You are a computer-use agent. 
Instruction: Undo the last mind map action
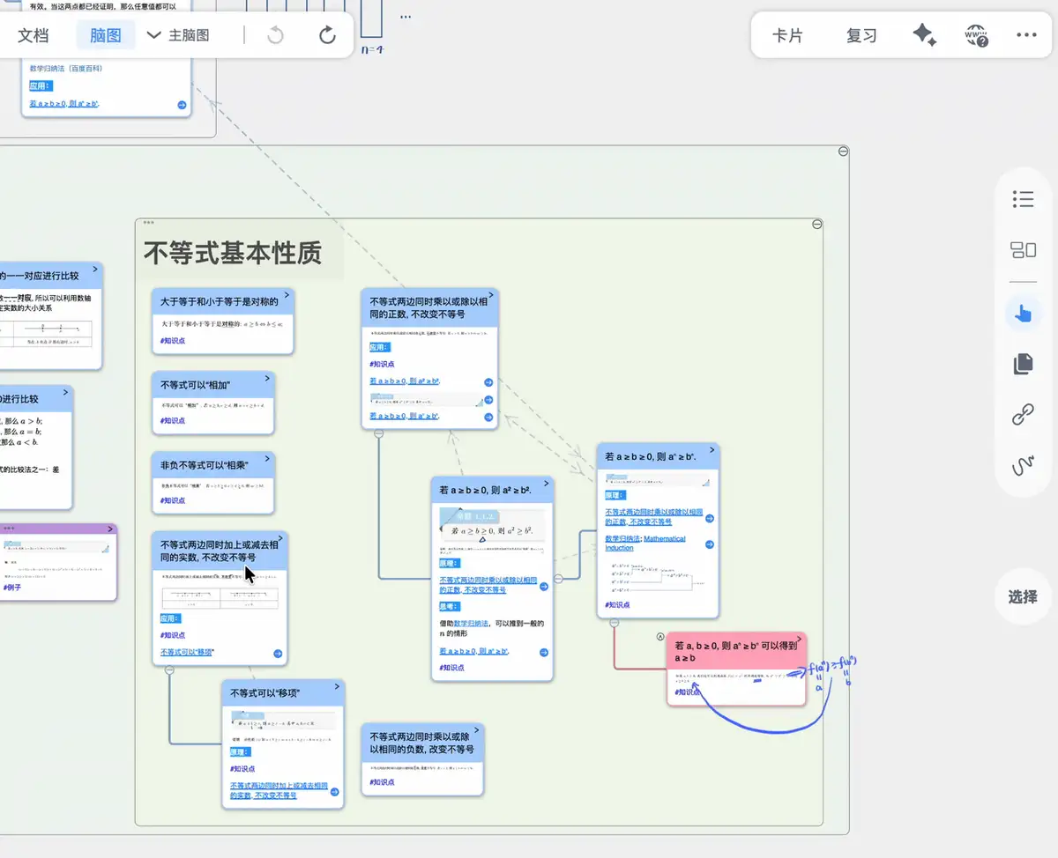(x=275, y=35)
